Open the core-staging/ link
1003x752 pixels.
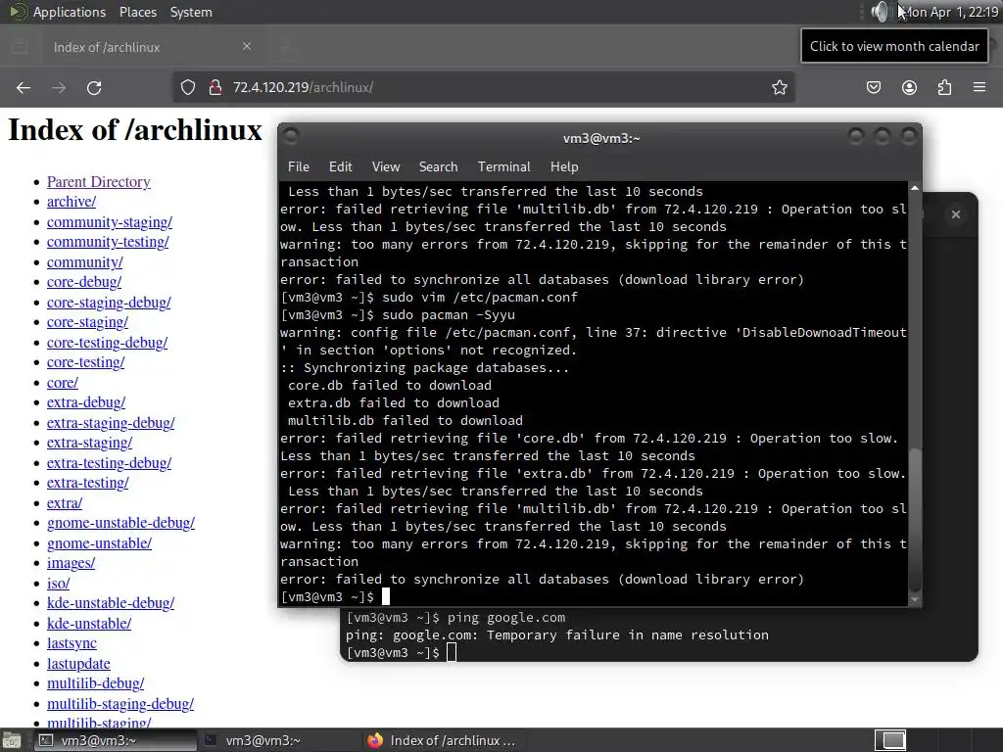tap(87, 322)
